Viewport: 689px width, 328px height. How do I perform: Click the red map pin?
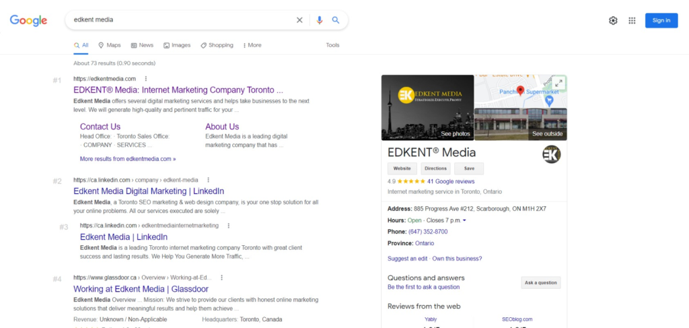pos(521,90)
